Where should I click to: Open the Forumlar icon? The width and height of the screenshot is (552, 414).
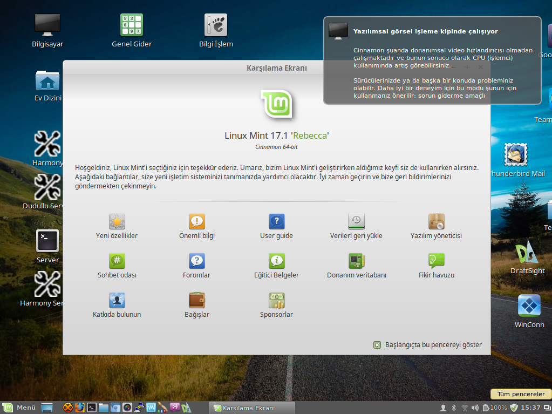197,261
